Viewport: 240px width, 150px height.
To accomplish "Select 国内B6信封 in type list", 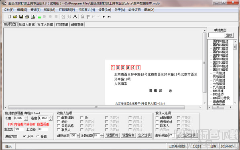I will pos(220,41).
